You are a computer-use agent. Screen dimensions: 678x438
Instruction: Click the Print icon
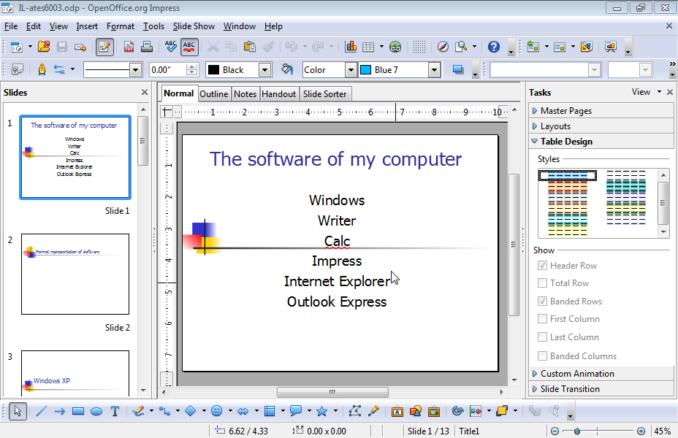[147, 47]
